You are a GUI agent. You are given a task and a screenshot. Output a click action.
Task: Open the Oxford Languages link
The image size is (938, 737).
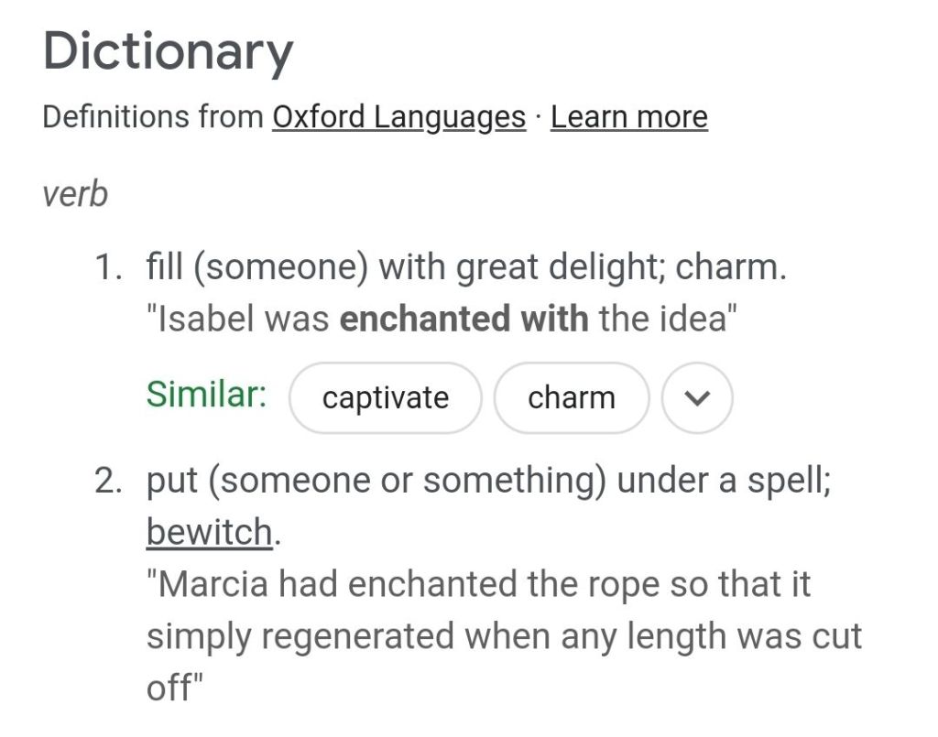[398, 117]
